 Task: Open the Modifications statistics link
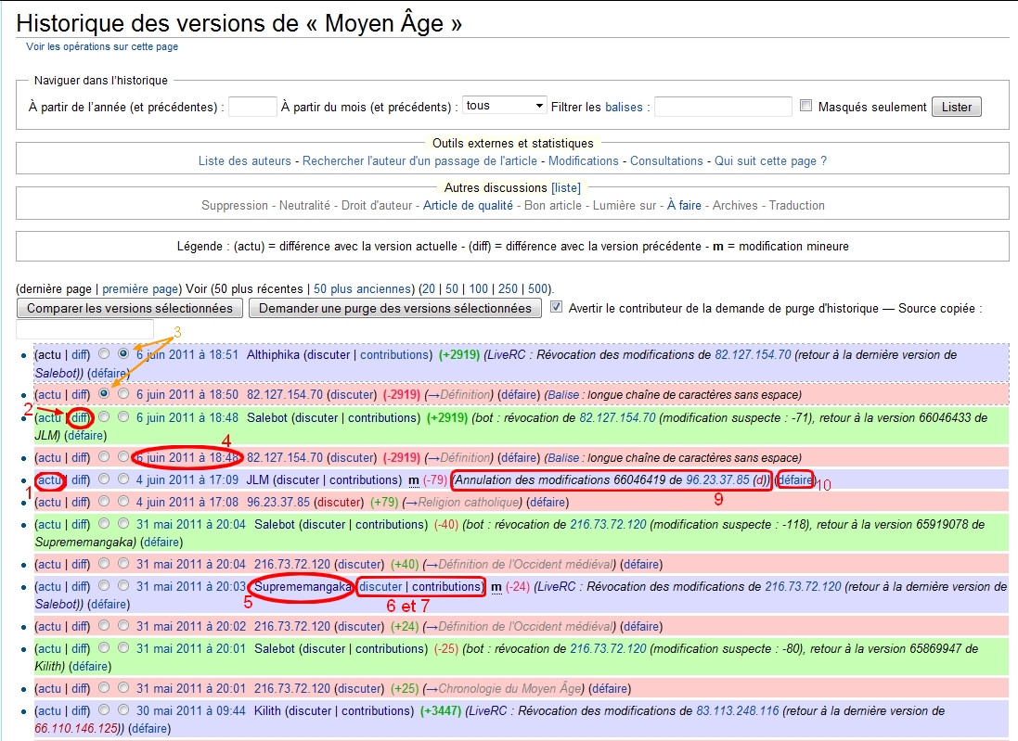(x=584, y=161)
